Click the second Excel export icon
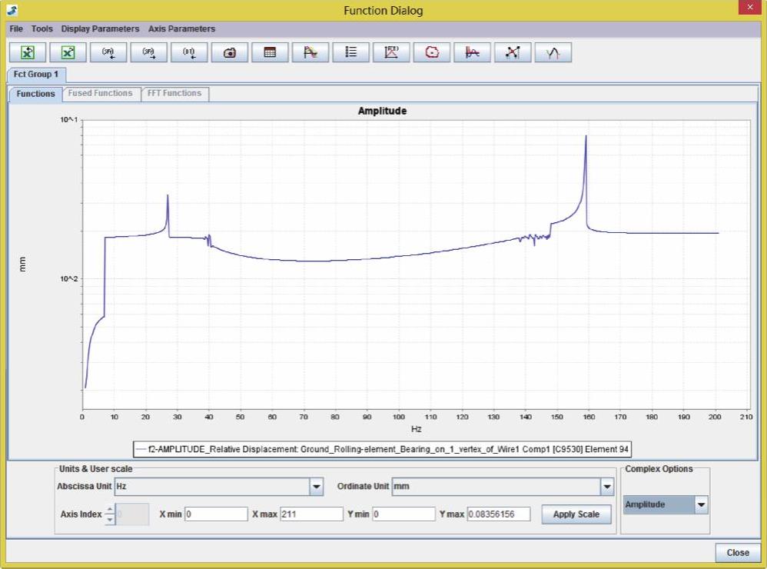The width and height of the screenshot is (767, 569). tap(68, 52)
